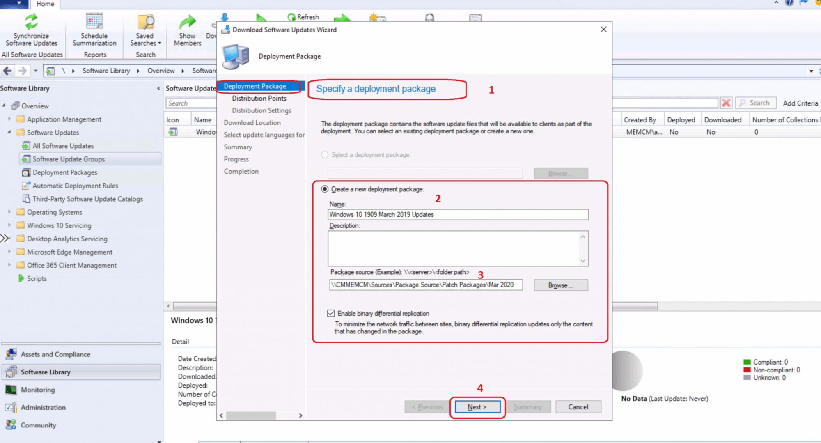This screenshot has width=821, height=443.
Task: Collapse Software Updates tree node
Action: click(9, 132)
